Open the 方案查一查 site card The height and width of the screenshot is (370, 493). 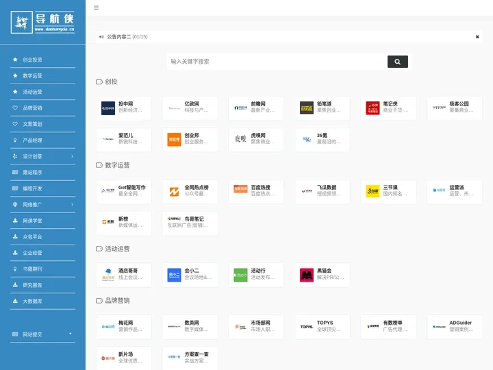[190, 358]
